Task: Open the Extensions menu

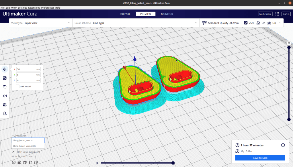Action: [34, 8]
